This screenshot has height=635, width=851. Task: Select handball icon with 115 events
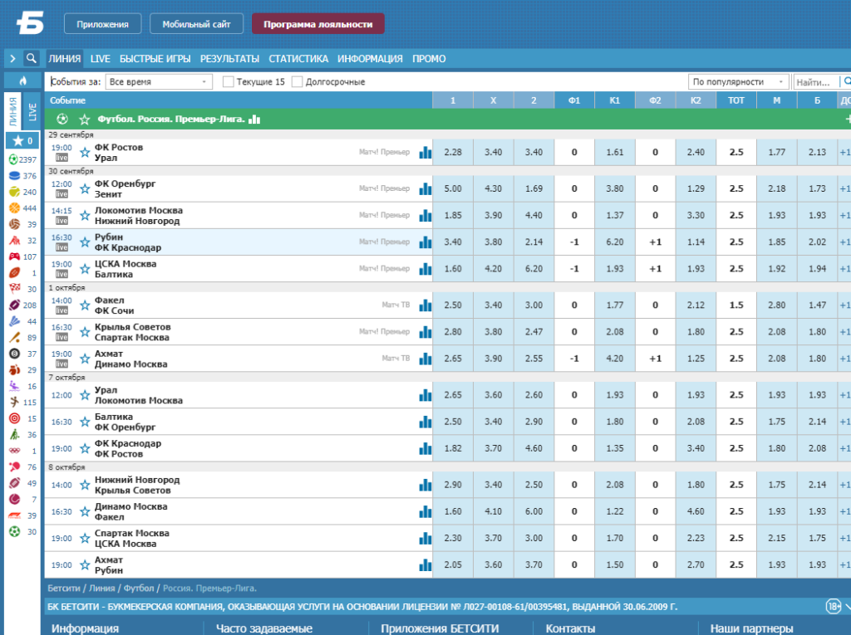tap(14, 402)
